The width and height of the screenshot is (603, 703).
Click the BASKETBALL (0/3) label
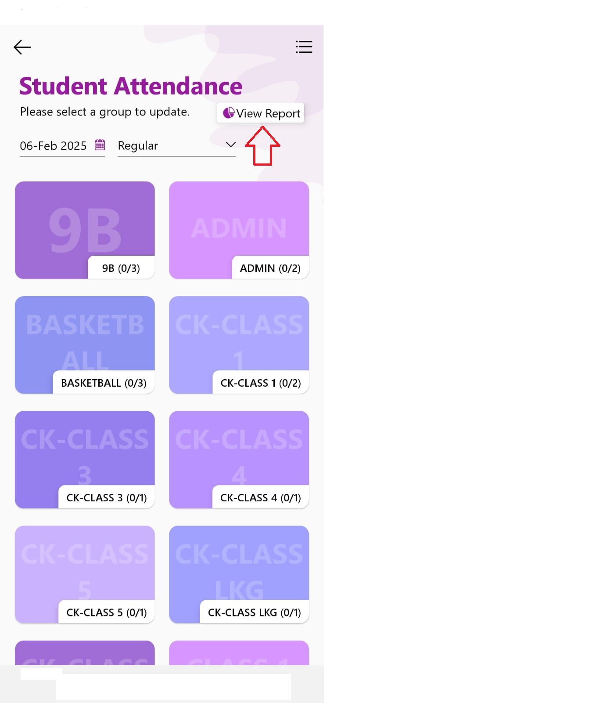coord(104,383)
